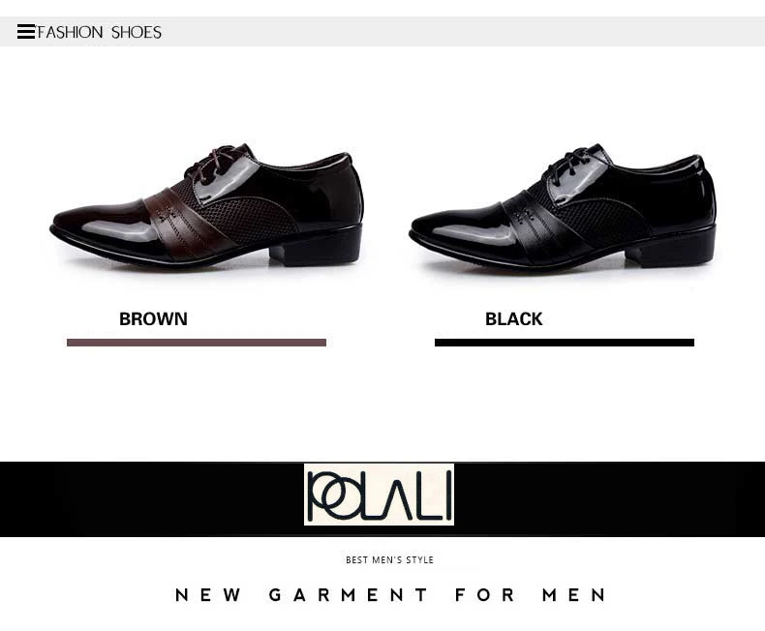Click the POLALI brand logo
Viewport: 765px width, 631px height.
379,495
